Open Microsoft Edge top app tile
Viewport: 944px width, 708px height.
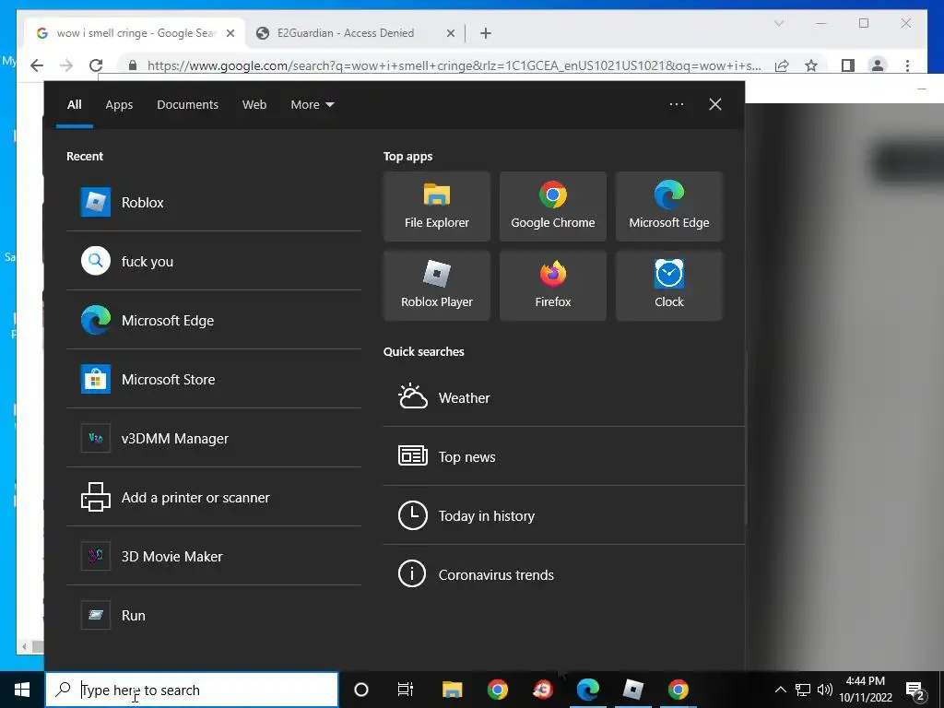click(669, 206)
